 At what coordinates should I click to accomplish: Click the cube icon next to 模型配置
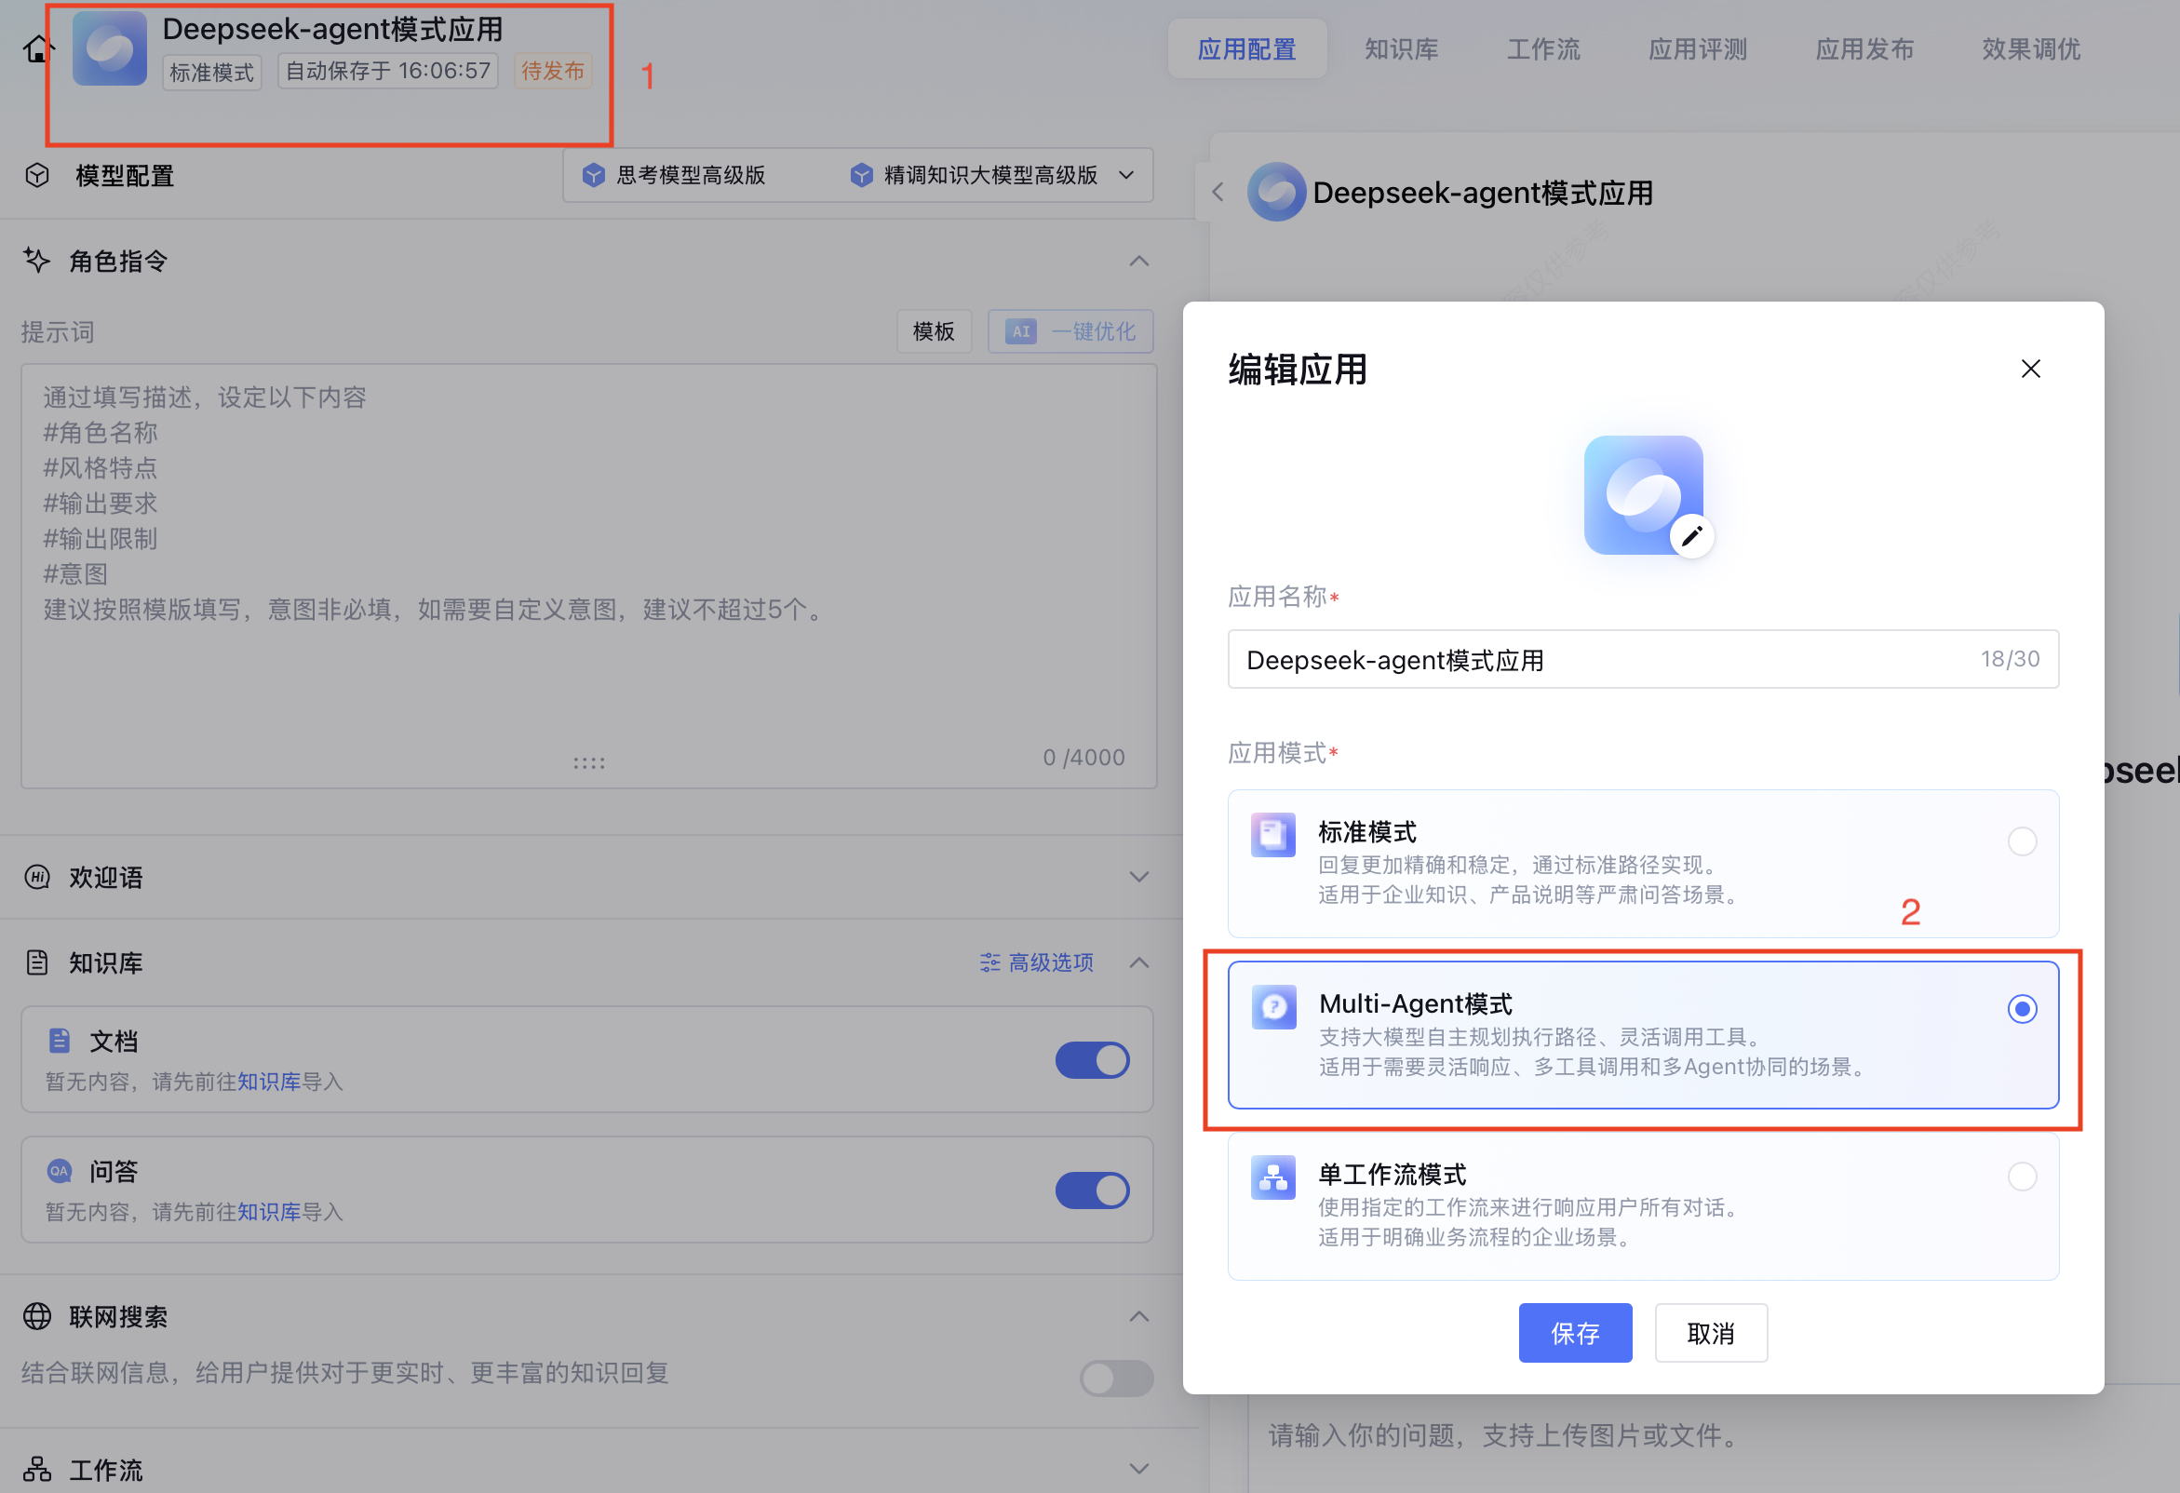click(x=37, y=175)
